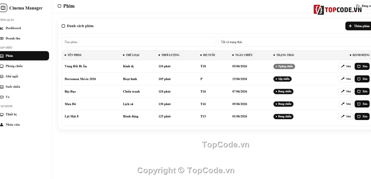Click the THỜI LƯỢNG column header
This screenshot has height=179, width=371.
tap(169, 55)
